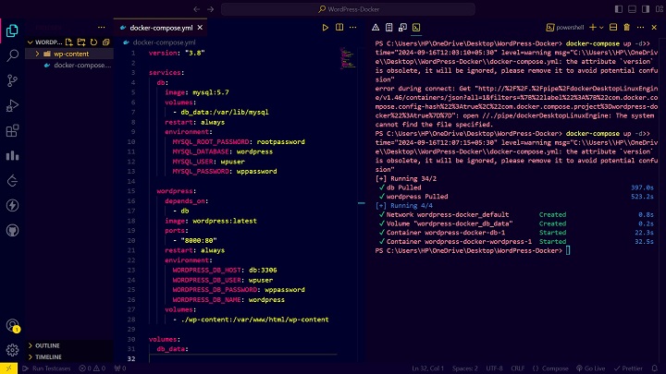
Task: Open notifications bell in status bar
Action: tap(655, 368)
